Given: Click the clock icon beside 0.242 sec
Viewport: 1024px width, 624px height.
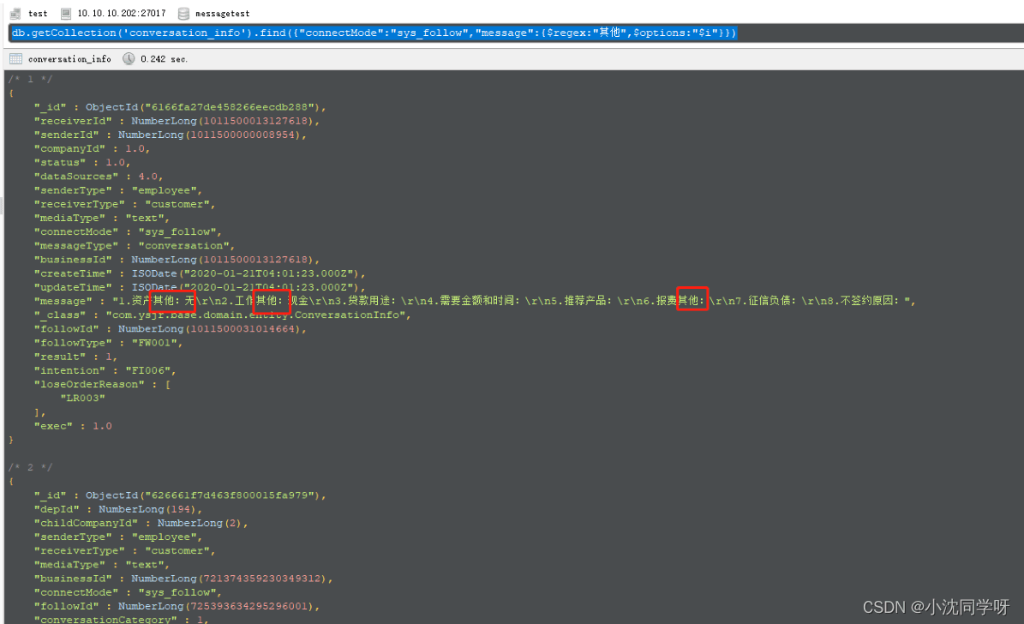Looking at the screenshot, I should point(129,59).
